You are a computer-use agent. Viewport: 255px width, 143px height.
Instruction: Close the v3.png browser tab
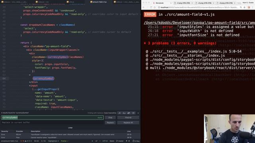tap(235, 3)
